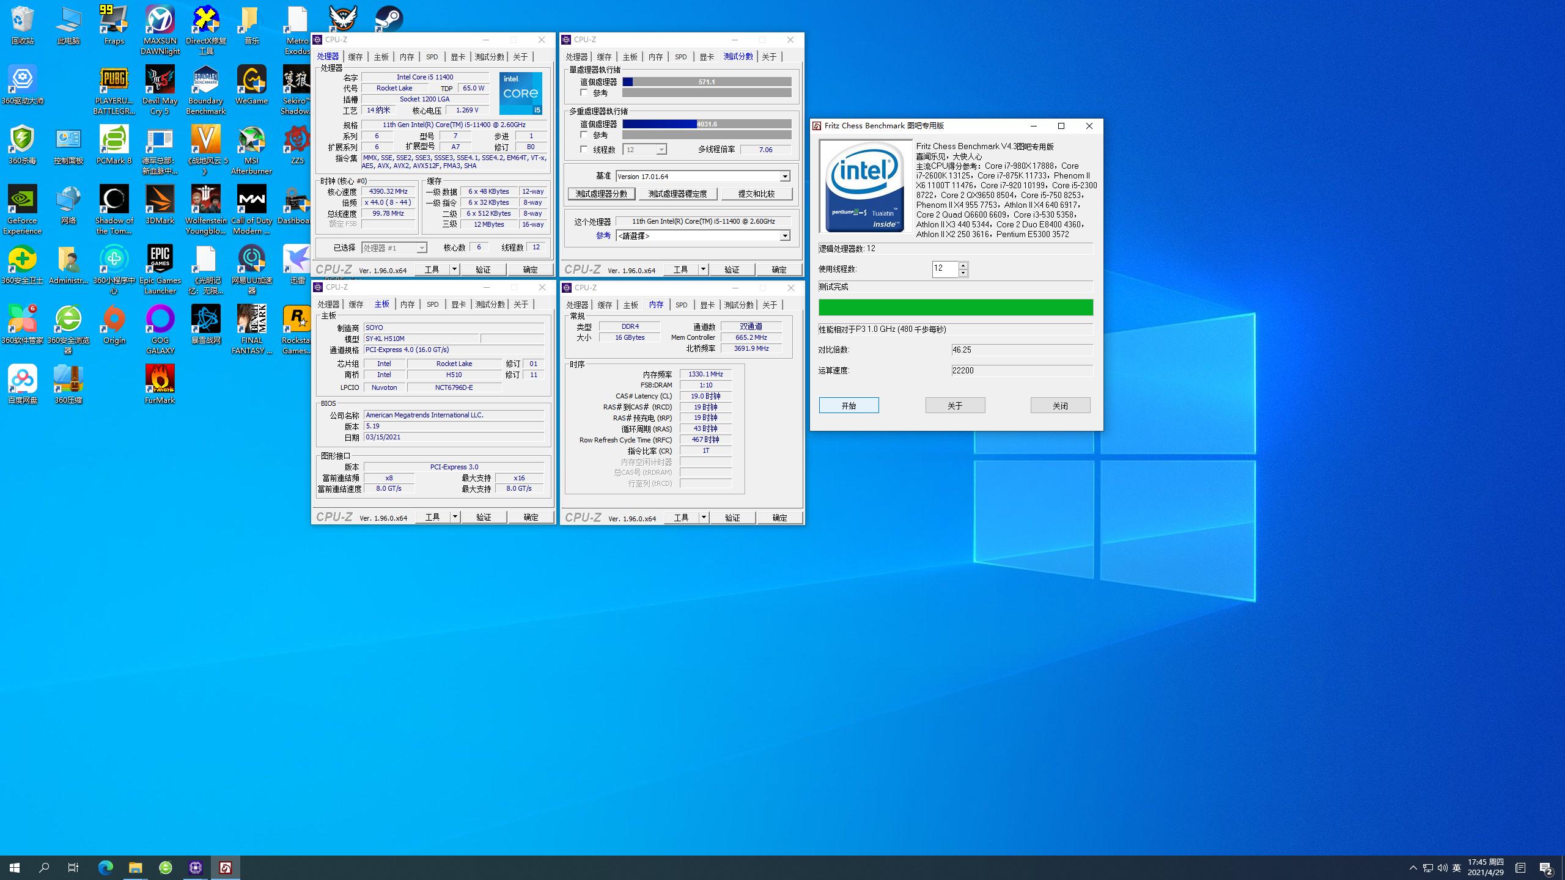Select 显卡 tab in memory window
The width and height of the screenshot is (1565, 880).
pos(707,305)
